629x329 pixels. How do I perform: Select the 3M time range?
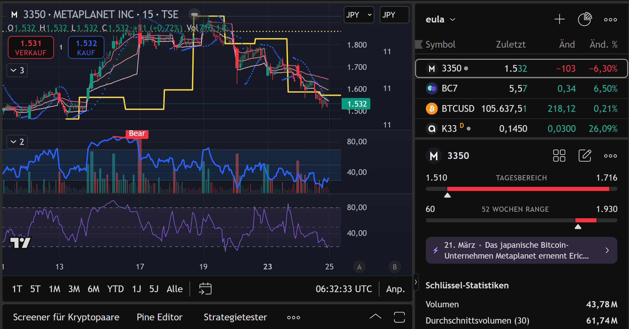[74, 289]
